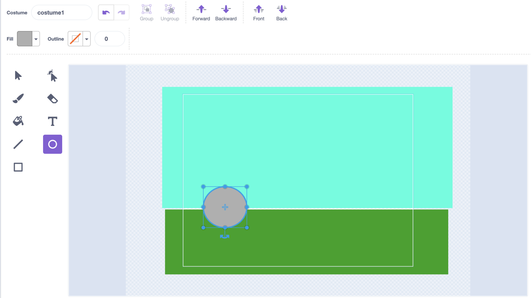
Task: Click the Circle tool
Action: click(x=52, y=144)
